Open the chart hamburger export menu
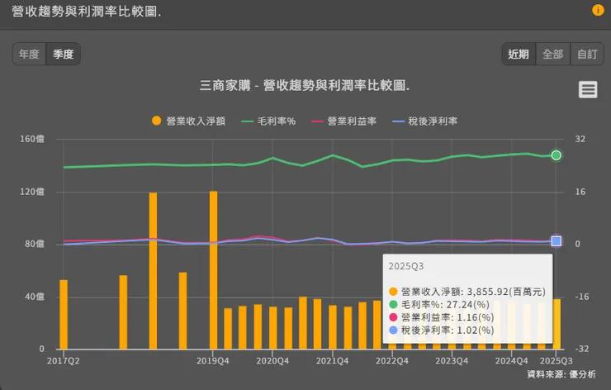This screenshot has height=390, width=611. point(588,90)
